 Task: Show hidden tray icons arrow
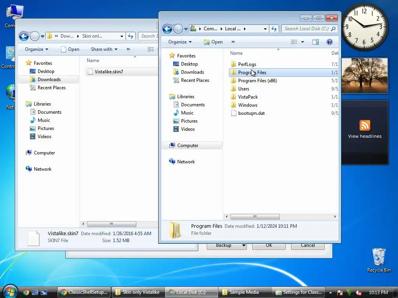[x=330, y=293]
